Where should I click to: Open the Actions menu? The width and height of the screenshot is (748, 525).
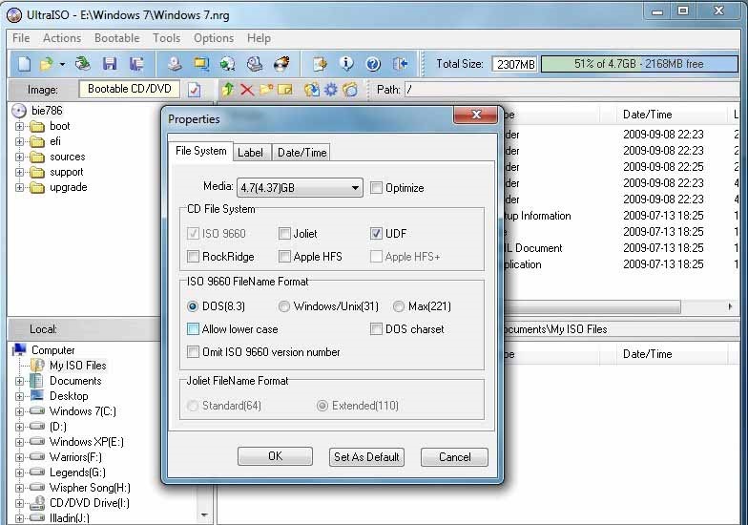click(62, 38)
